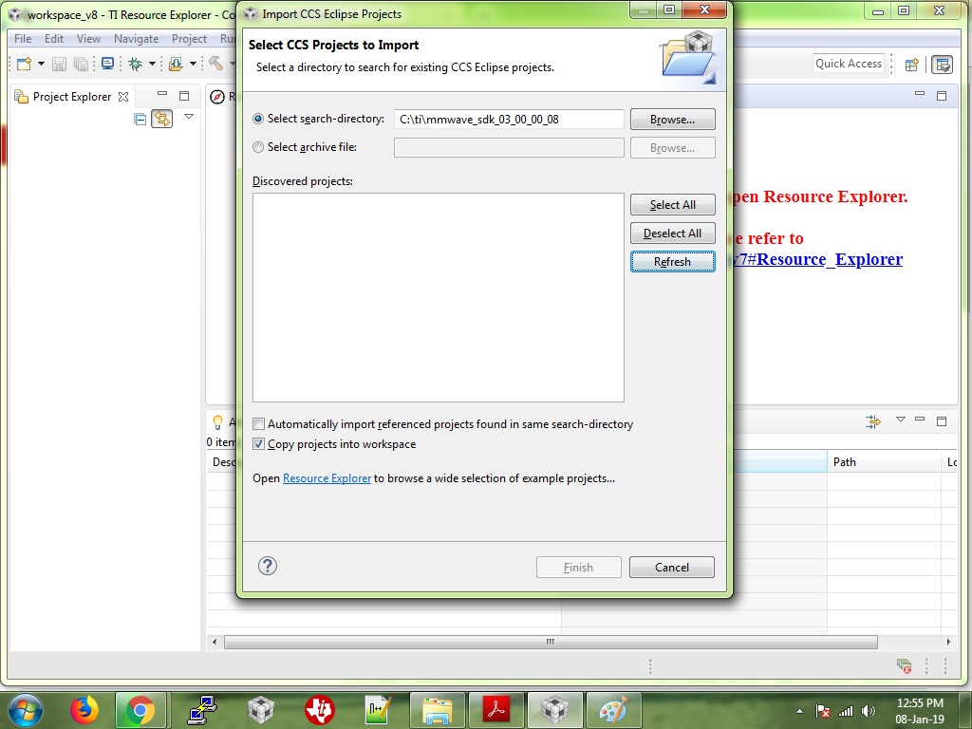Close the Project Explorer view
972x729 pixels.
(123, 97)
